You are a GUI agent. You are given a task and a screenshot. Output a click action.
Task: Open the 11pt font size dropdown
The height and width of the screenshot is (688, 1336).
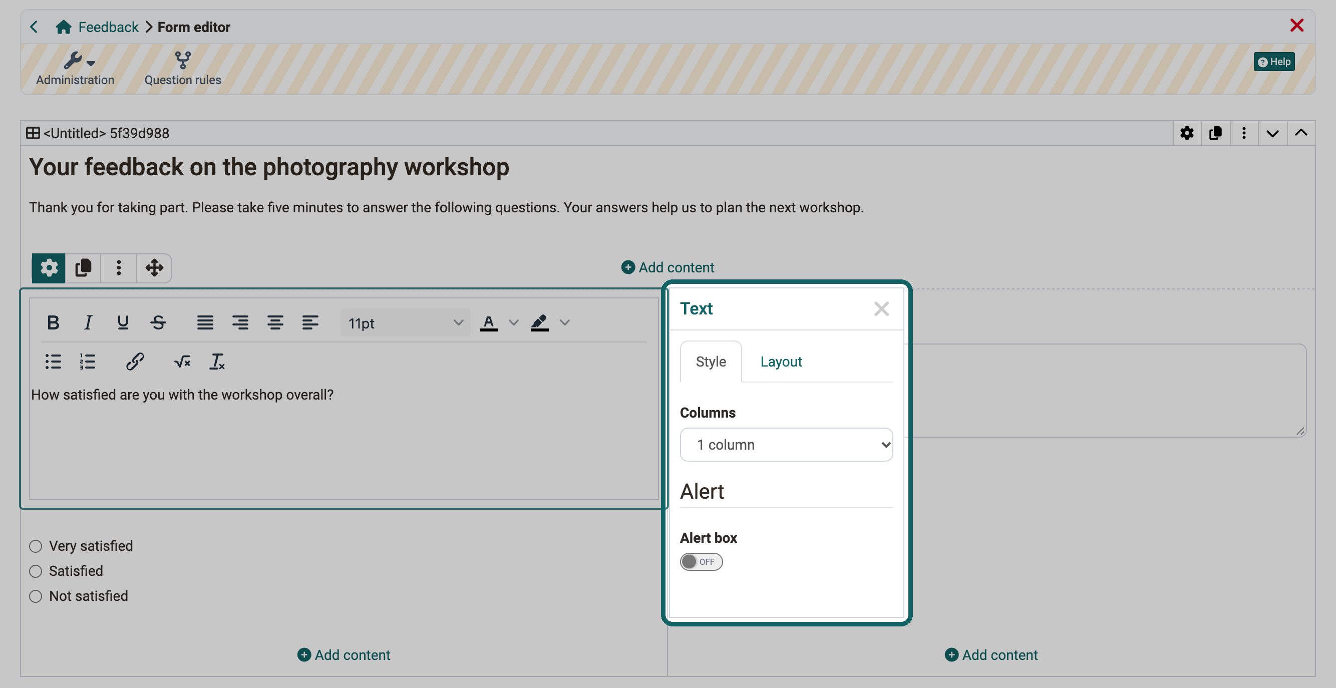(405, 322)
